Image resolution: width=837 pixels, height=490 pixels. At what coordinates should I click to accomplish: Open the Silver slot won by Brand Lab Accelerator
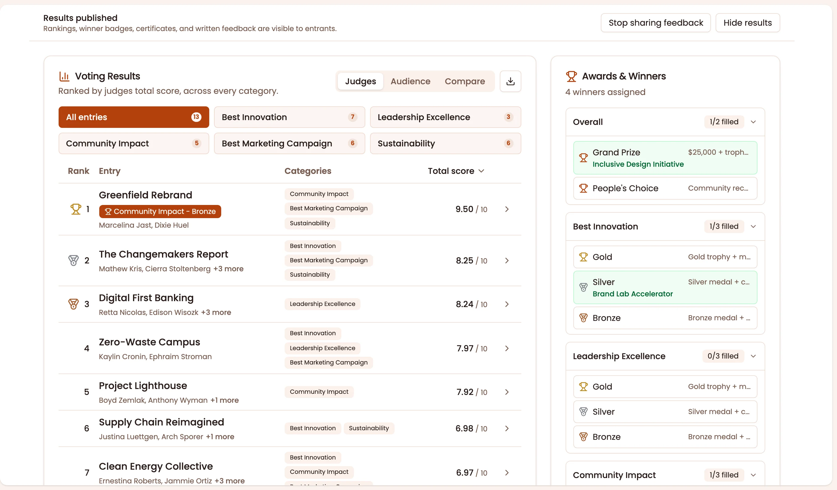click(665, 287)
